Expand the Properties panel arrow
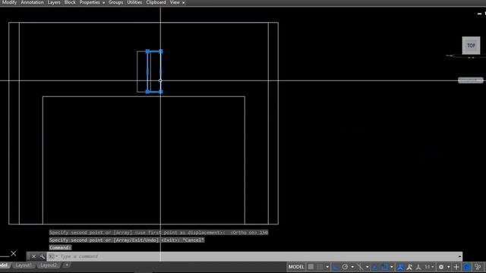Viewport: 486px width, 273px height. pos(103,3)
